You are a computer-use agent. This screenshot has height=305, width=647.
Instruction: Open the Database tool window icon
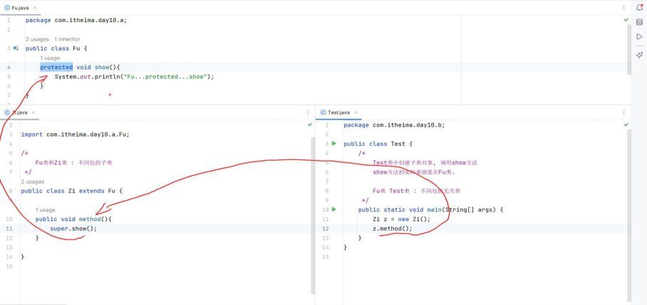pyautogui.click(x=639, y=22)
